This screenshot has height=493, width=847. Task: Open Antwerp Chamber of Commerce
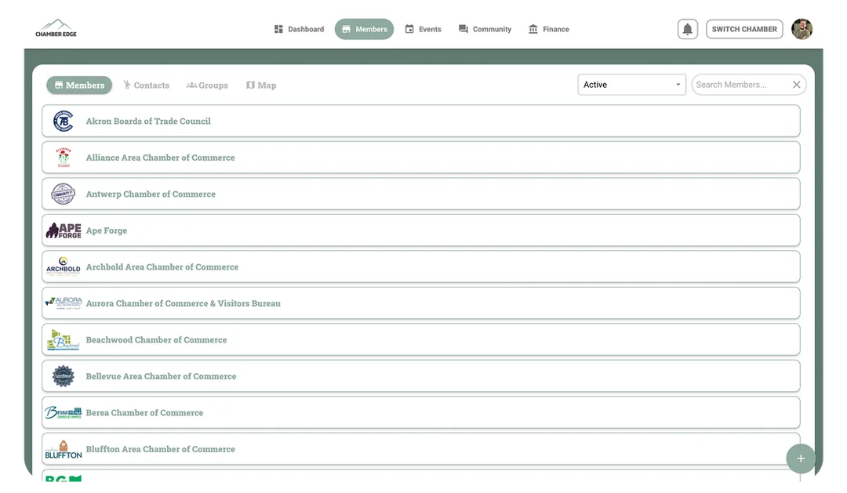(421, 194)
